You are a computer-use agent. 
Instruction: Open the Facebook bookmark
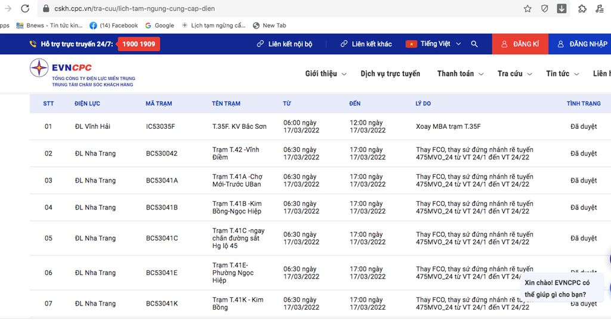point(113,26)
